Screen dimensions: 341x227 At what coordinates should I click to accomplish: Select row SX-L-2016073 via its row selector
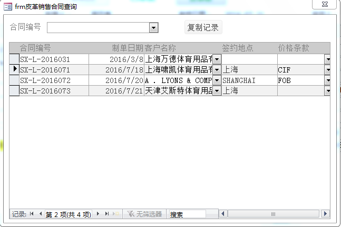click(x=14, y=91)
